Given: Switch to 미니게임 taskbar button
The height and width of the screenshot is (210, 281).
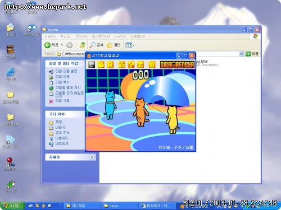Looking at the screenshot, I should click(81, 206).
